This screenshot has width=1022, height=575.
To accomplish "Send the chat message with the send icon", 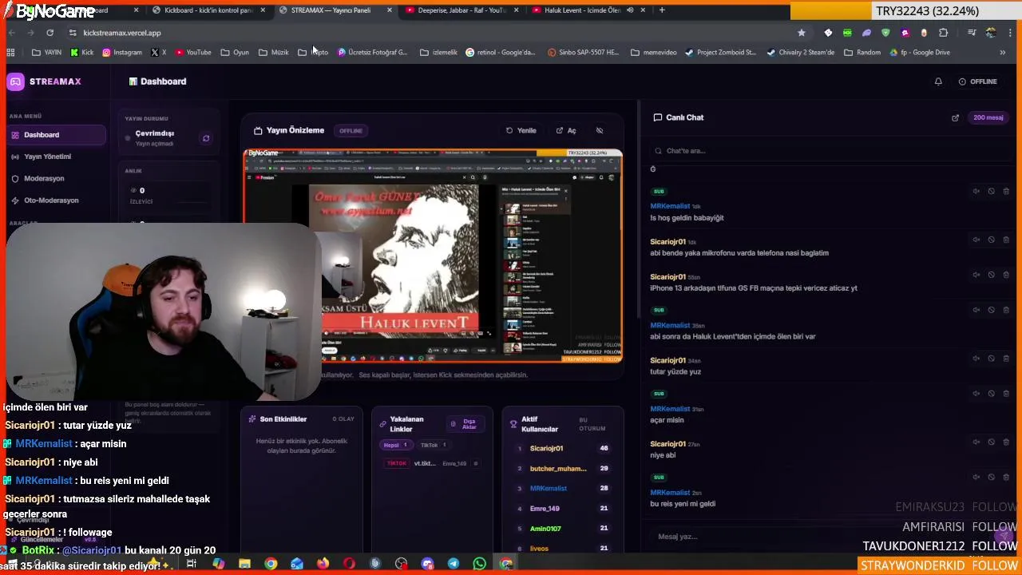I will (1003, 537).
